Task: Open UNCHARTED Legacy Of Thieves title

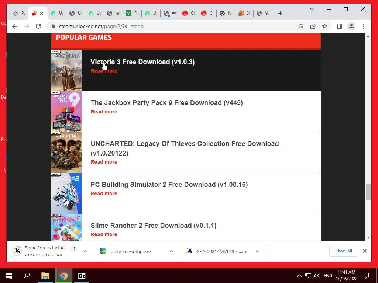Action: click(185, 148)
